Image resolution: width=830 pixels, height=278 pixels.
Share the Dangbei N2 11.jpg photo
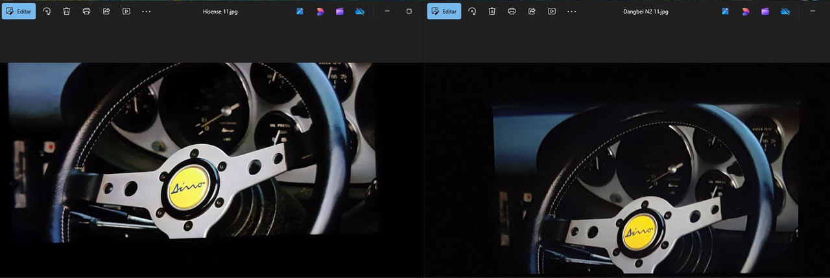click(532, 11)
